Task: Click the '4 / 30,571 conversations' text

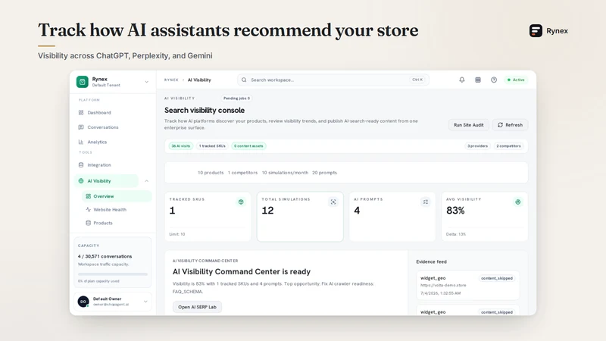Action: (x=105, y=256)
